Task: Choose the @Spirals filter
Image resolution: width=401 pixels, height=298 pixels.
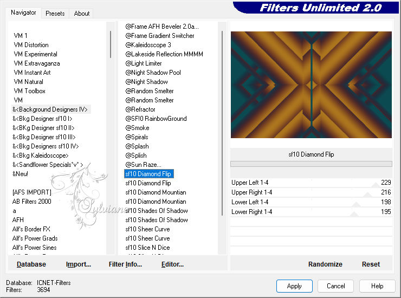Action: click(x=137, y=137)
